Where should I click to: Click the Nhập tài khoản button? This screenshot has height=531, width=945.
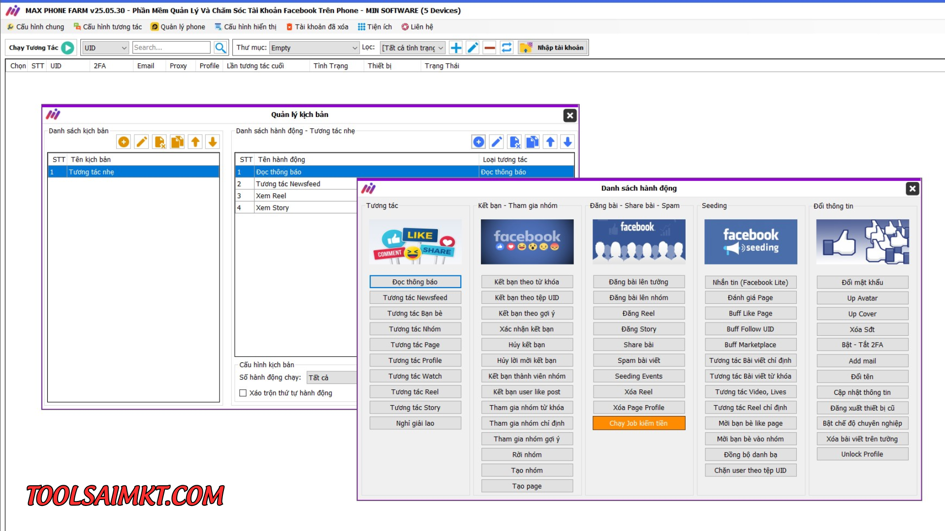[553, 48]
